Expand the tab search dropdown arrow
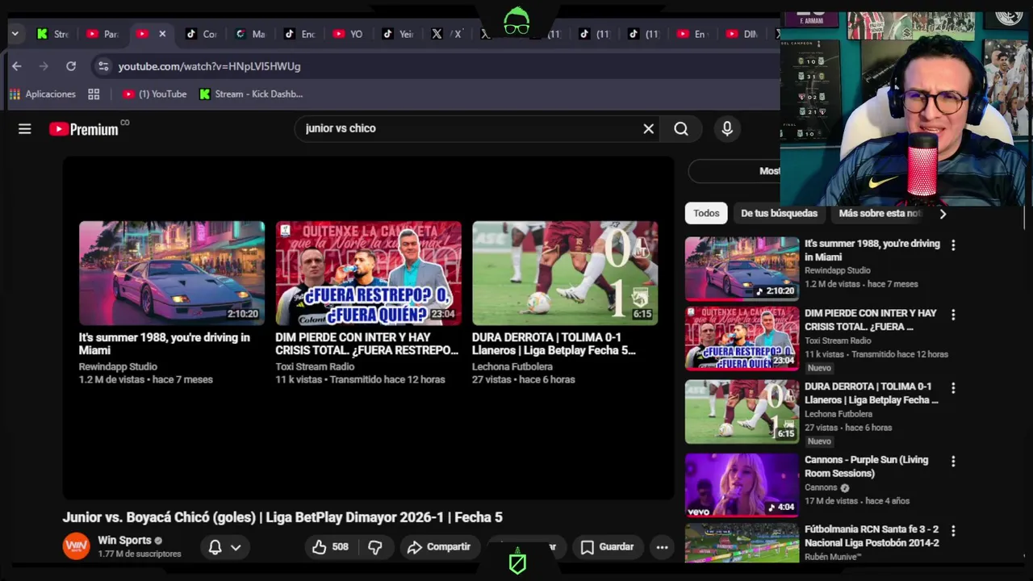 coord(15,34)
